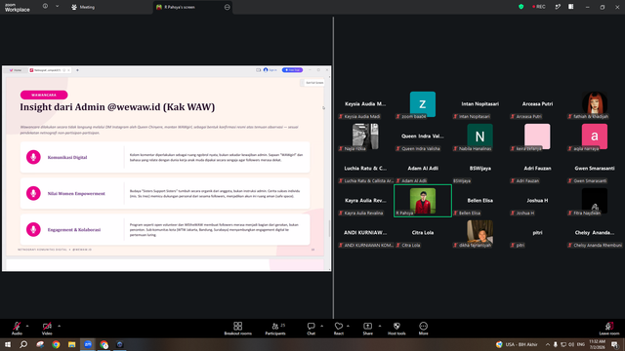Image resolution: width=625 pixels, height=351 pixels.
Task: Open the Chat panel
Action: tap(311, 329)
